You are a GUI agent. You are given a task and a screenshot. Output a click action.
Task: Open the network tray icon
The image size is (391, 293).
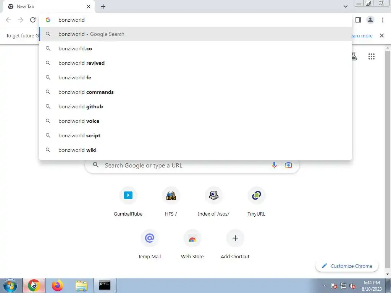[343, 286]
